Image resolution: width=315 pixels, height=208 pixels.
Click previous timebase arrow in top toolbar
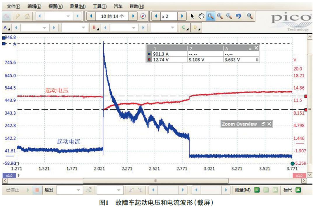[40, 16]
